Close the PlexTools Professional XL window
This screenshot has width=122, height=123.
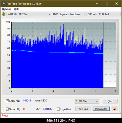pyautogui.click(x=117, y=4)
